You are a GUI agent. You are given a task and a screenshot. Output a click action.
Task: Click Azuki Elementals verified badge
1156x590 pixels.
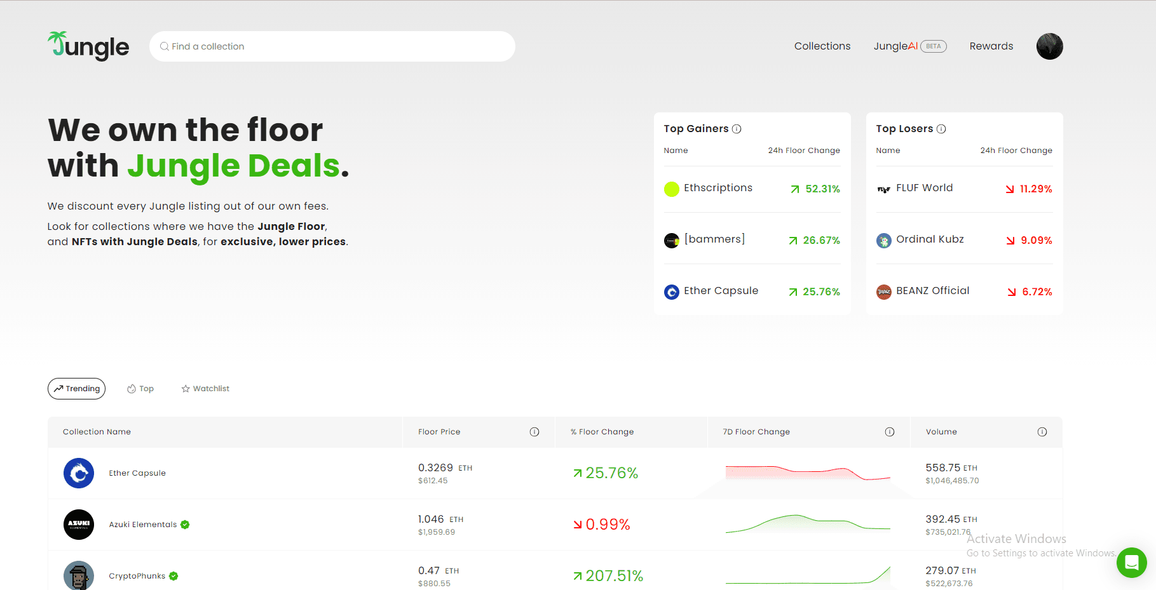tap(185, 525)
